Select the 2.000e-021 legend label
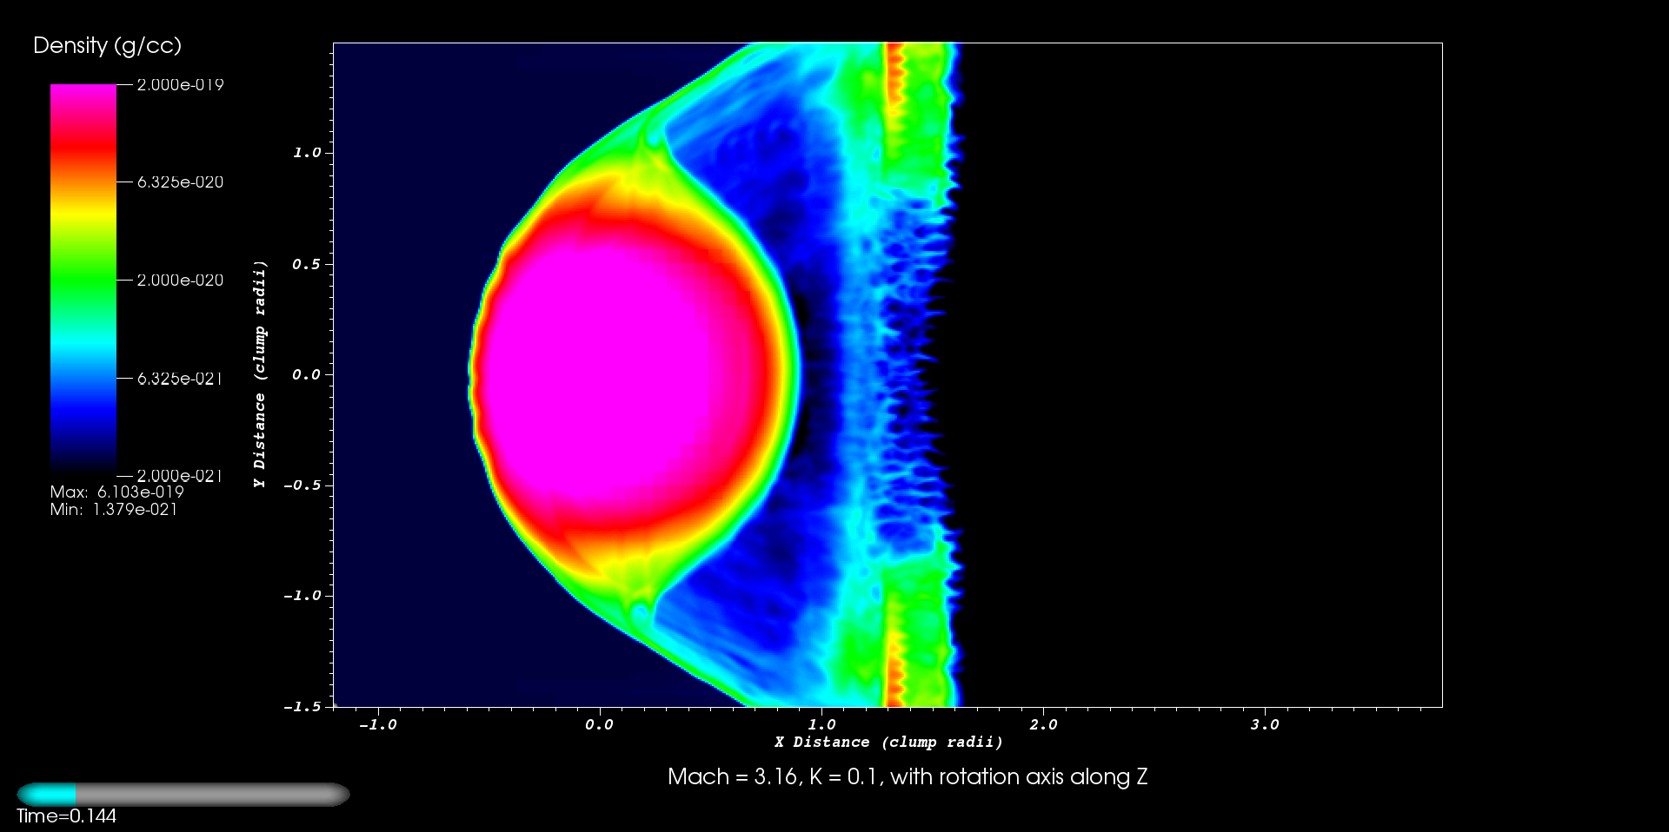This screenshot has width=1669, height=832. pyautogui.click(x=181, y=476)
